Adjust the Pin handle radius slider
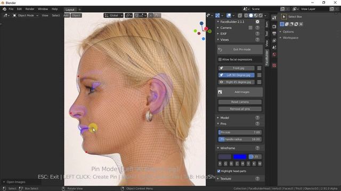Viewport: 341px width, 191px height. click(x=240, y=139)
